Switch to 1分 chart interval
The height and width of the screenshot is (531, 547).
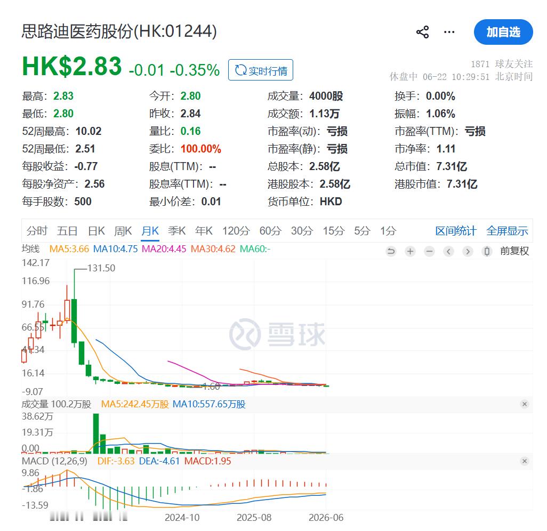[388, 231]
